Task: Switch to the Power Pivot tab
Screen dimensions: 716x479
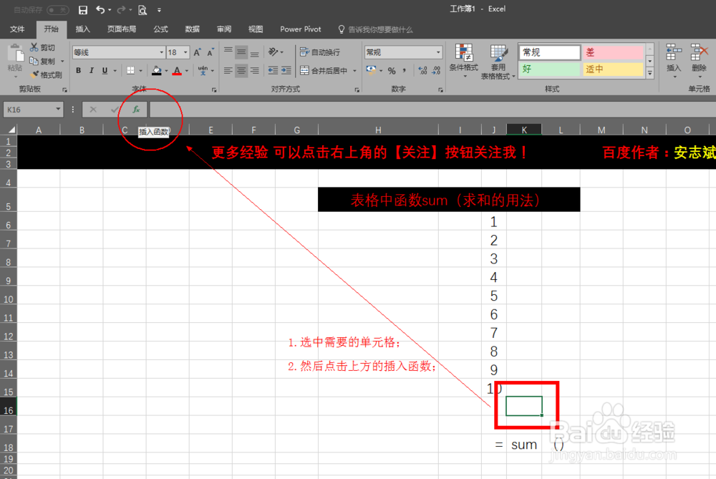Action: click(301, 29)
